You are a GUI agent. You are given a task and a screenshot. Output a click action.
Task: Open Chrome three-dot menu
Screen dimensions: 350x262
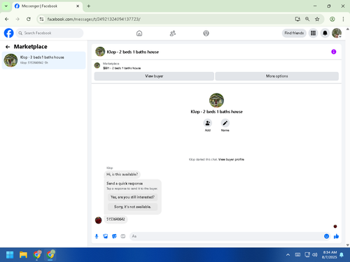(343, 19)
